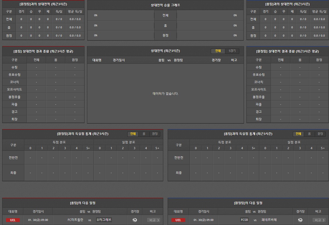This screenshot has width=329, height=225.
Task: Click the 페네르바체 team name
Action: point(269,220)
